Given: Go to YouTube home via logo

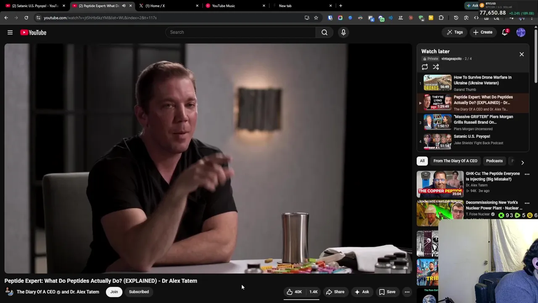Looking at the screenshot, I should tap(33, 32).
